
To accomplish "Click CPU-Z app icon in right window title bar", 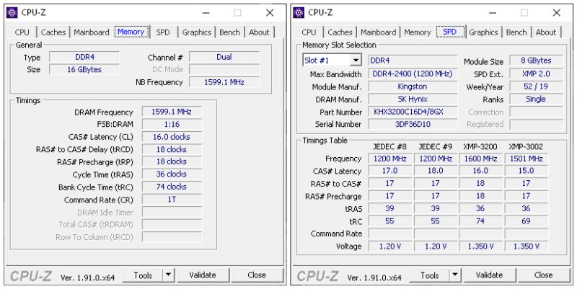I will (x=299, y=12).
